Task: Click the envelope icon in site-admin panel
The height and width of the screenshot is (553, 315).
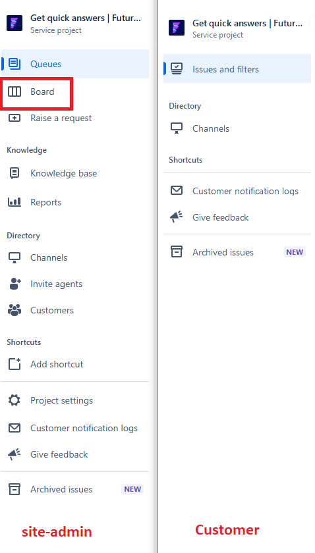Action: 14,428
